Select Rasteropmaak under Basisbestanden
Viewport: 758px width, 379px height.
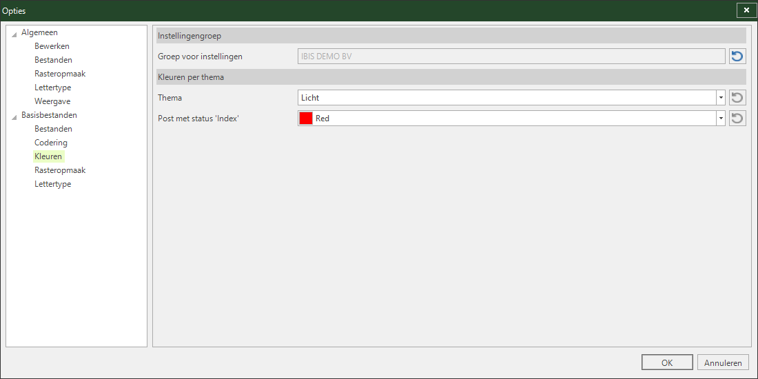60,170
